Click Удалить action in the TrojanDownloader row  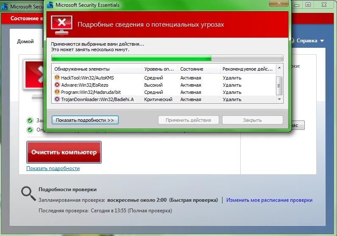(232, 99)
